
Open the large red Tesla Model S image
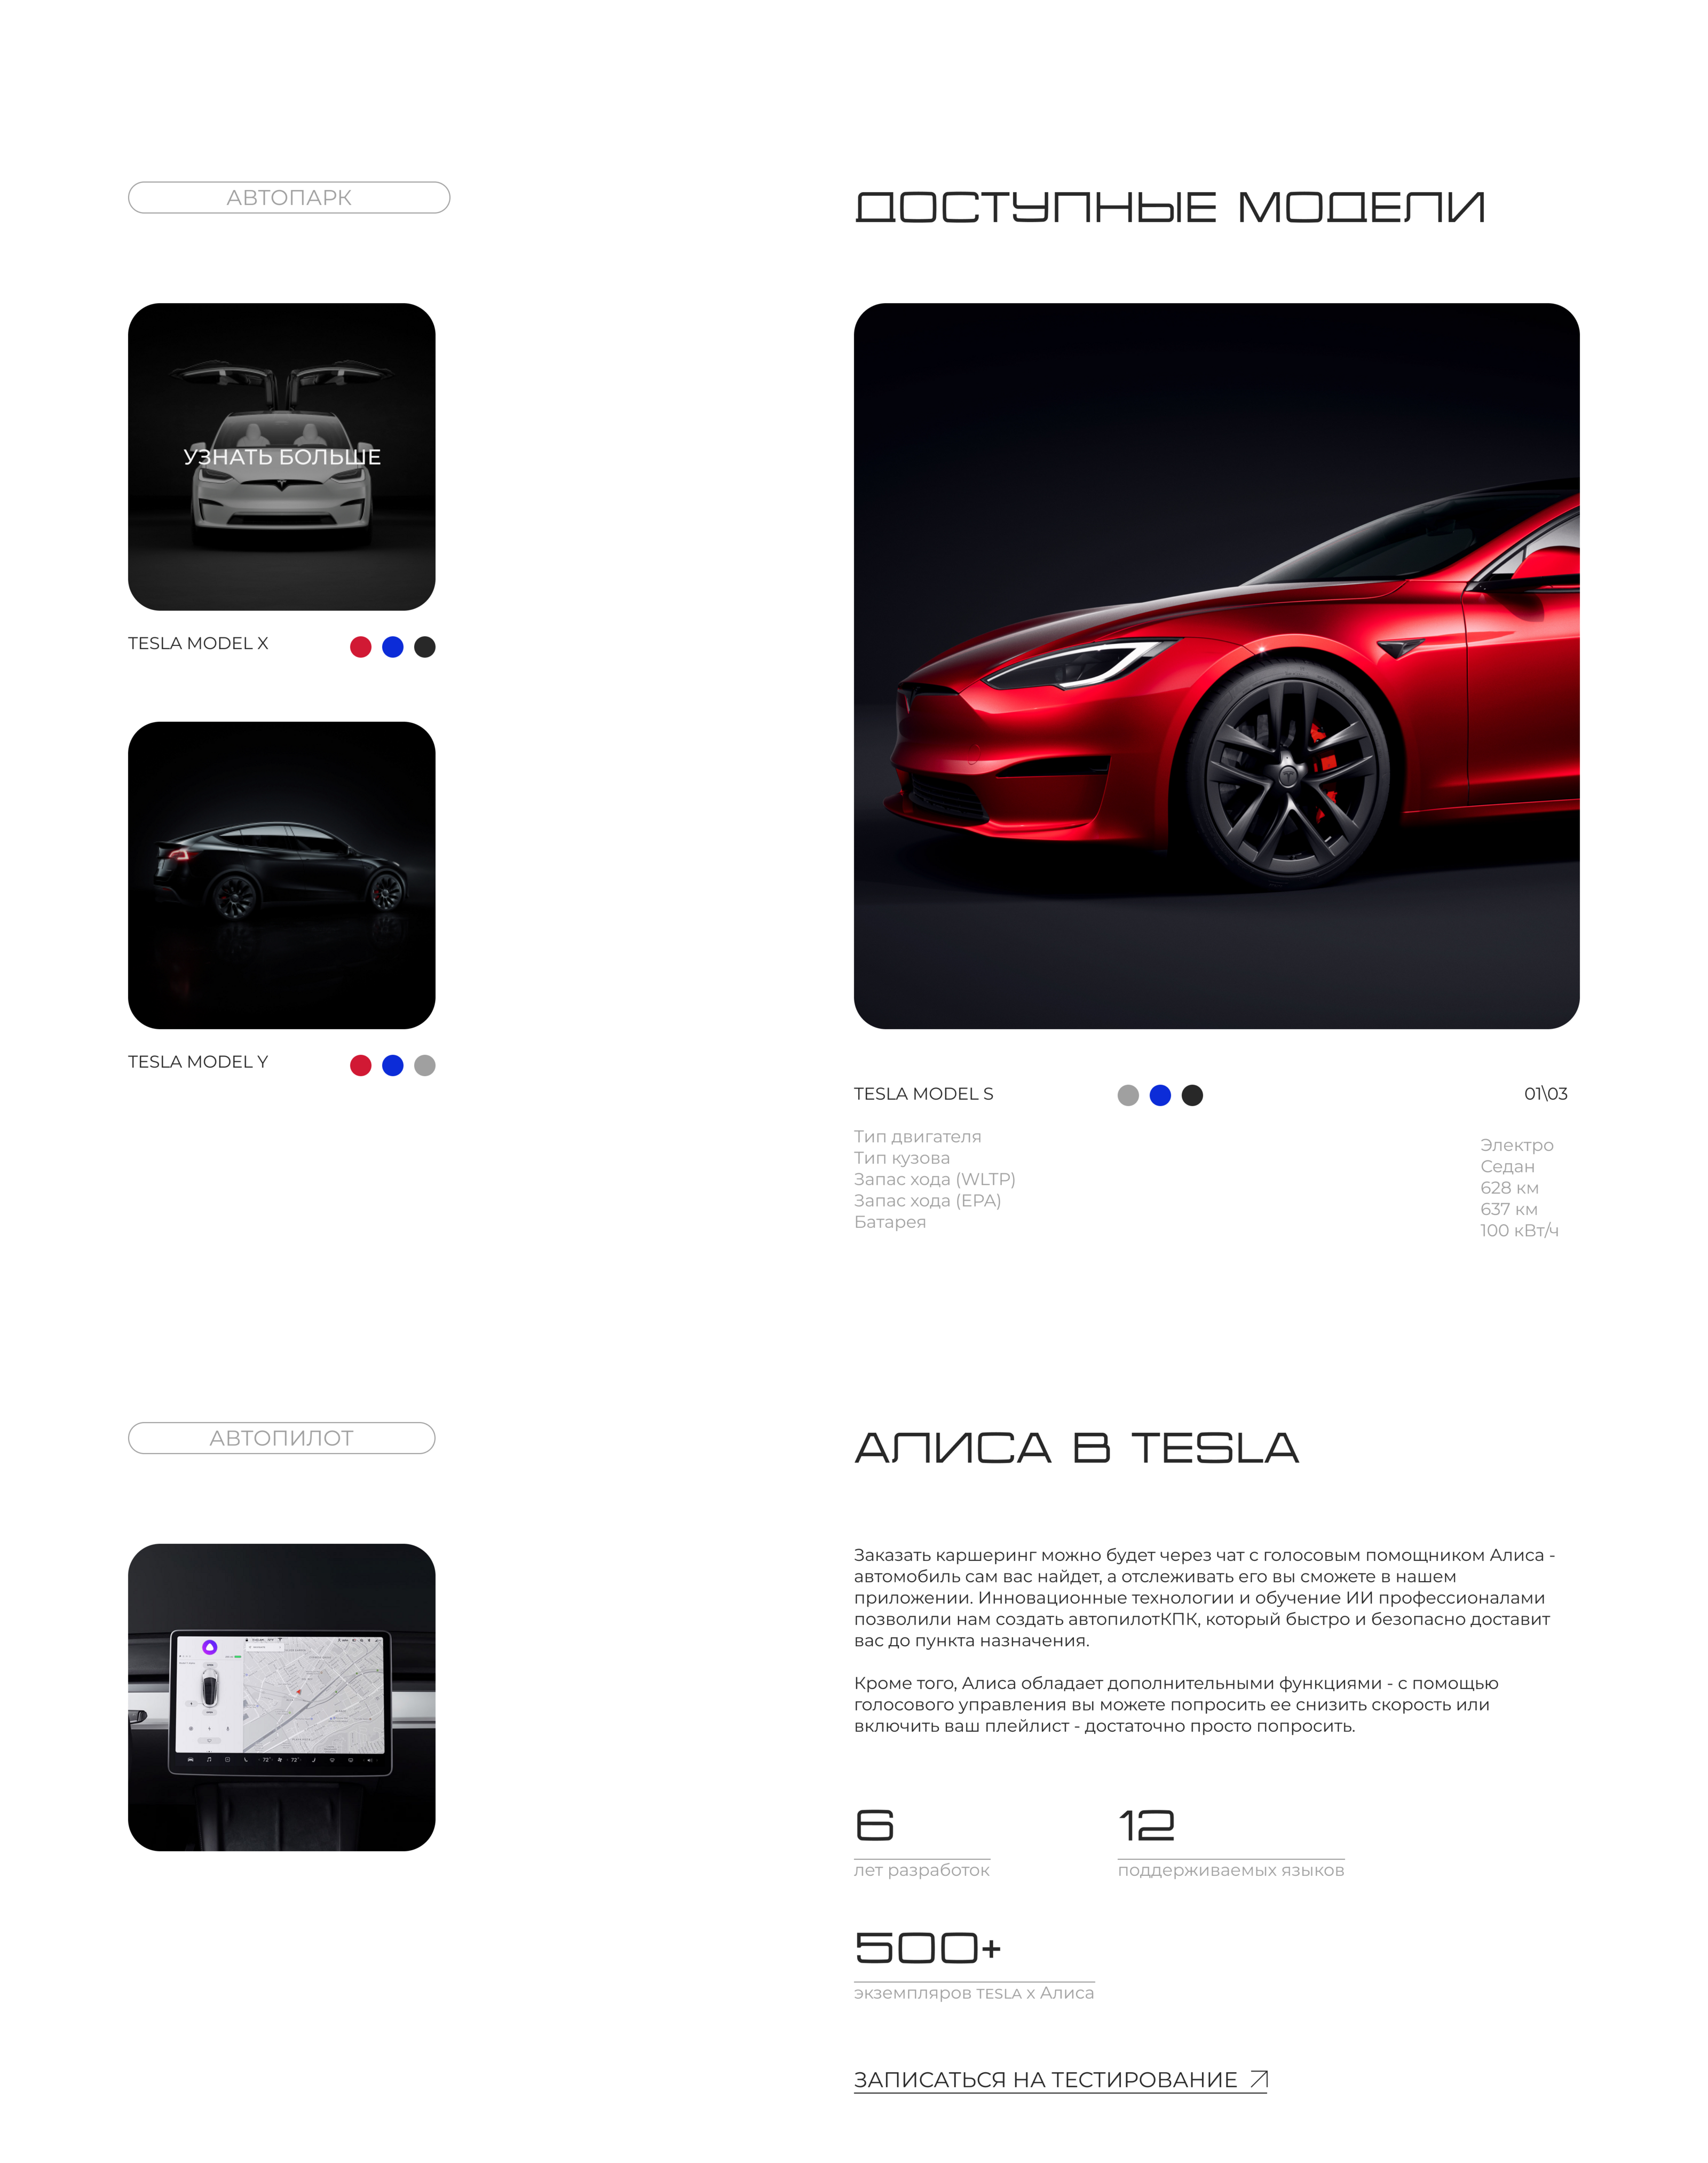coord(1216,666)
